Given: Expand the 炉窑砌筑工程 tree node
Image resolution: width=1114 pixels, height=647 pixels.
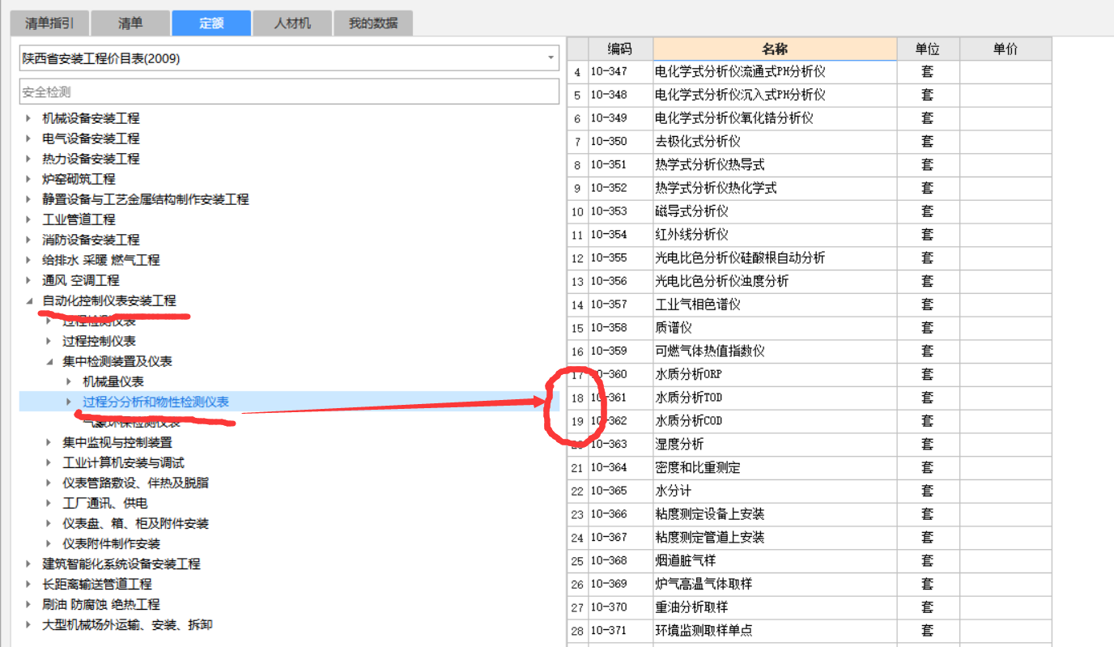Looking at the screenshot, I should tap(28, 179).
